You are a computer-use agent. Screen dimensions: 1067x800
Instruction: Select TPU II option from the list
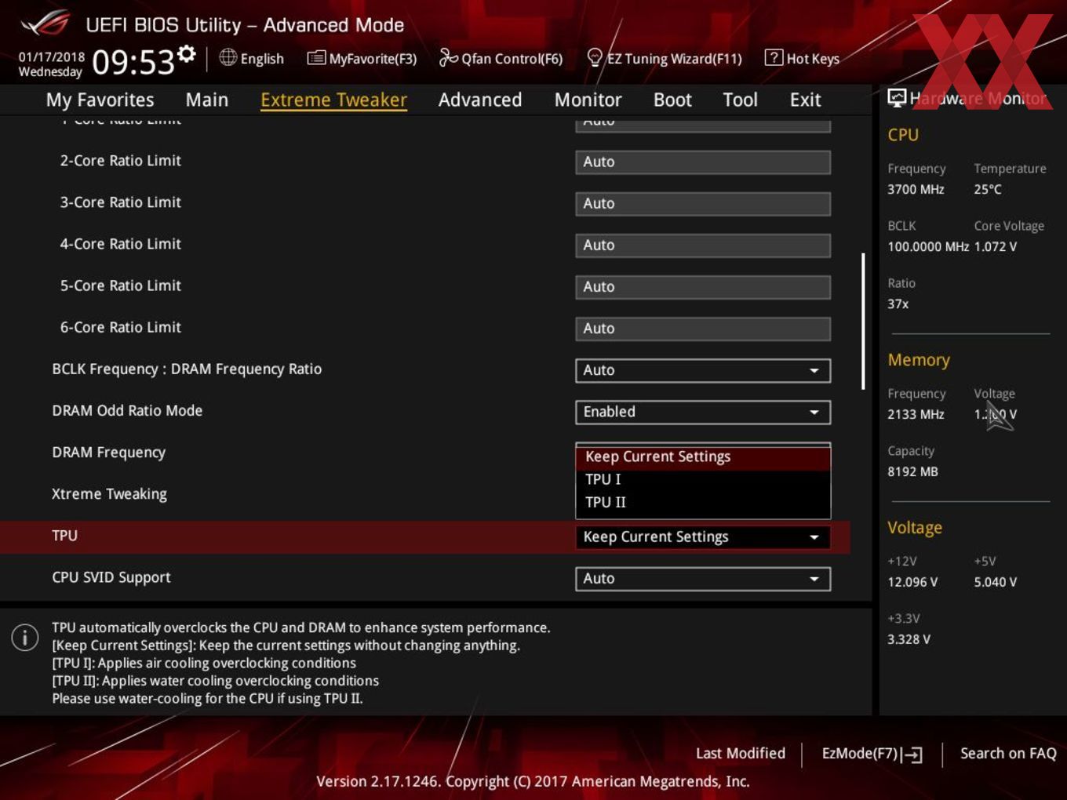[703, 502]
